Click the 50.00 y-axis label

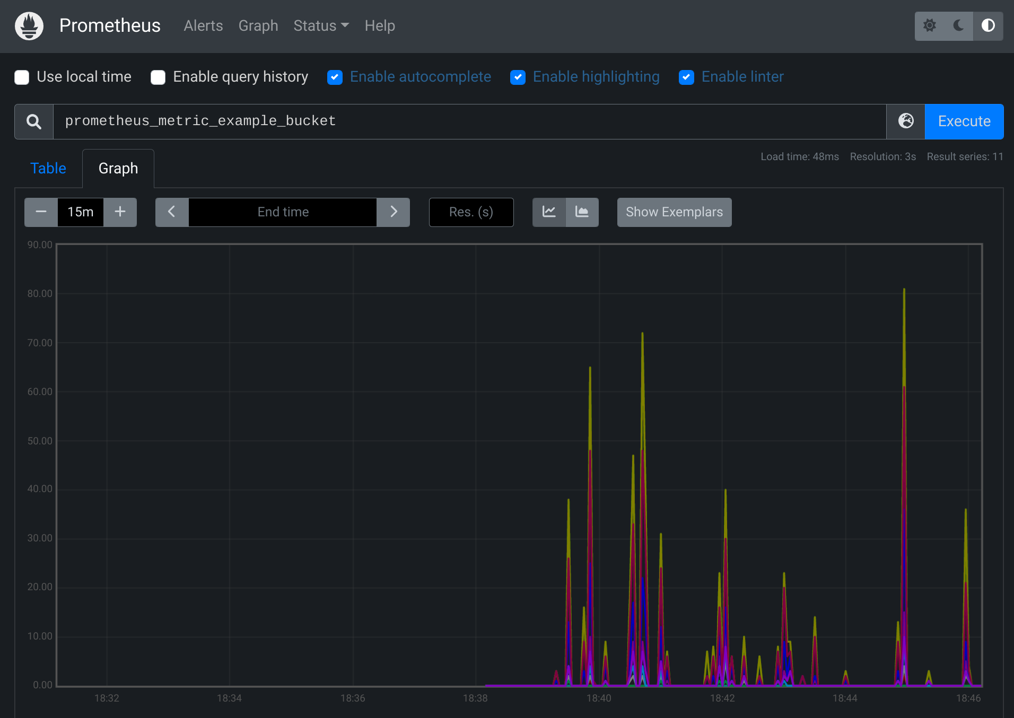point(40,441)
